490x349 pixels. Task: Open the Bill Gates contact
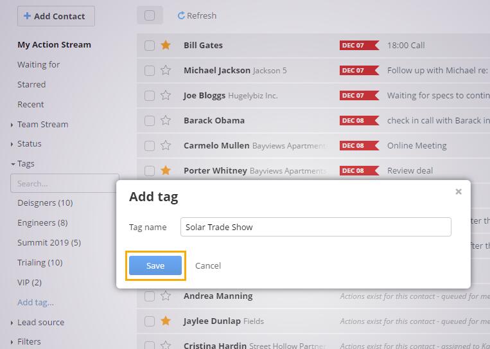click(203, 46)
